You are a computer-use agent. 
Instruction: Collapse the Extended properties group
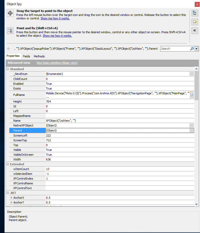(x=8, y=164)
